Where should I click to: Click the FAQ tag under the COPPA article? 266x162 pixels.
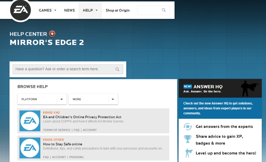[x=76, y=130]
